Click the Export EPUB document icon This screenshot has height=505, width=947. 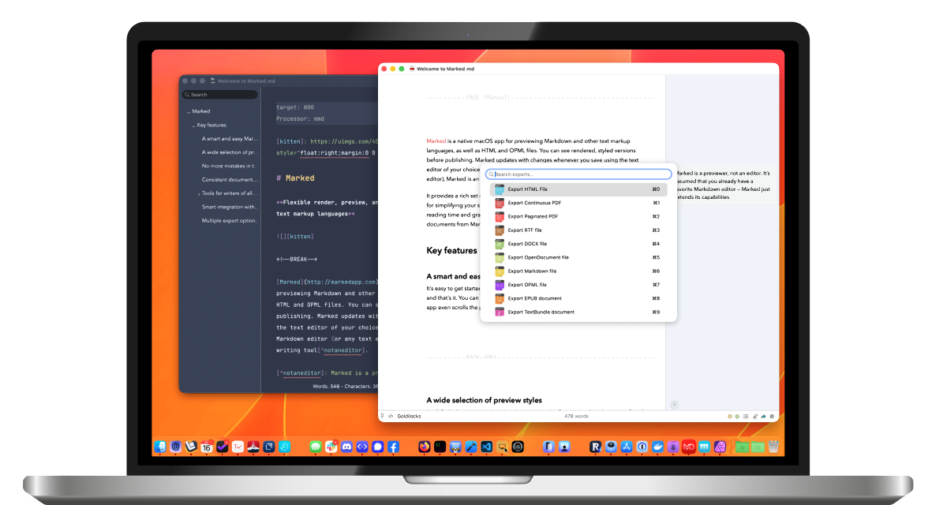(x=499, y=299)
